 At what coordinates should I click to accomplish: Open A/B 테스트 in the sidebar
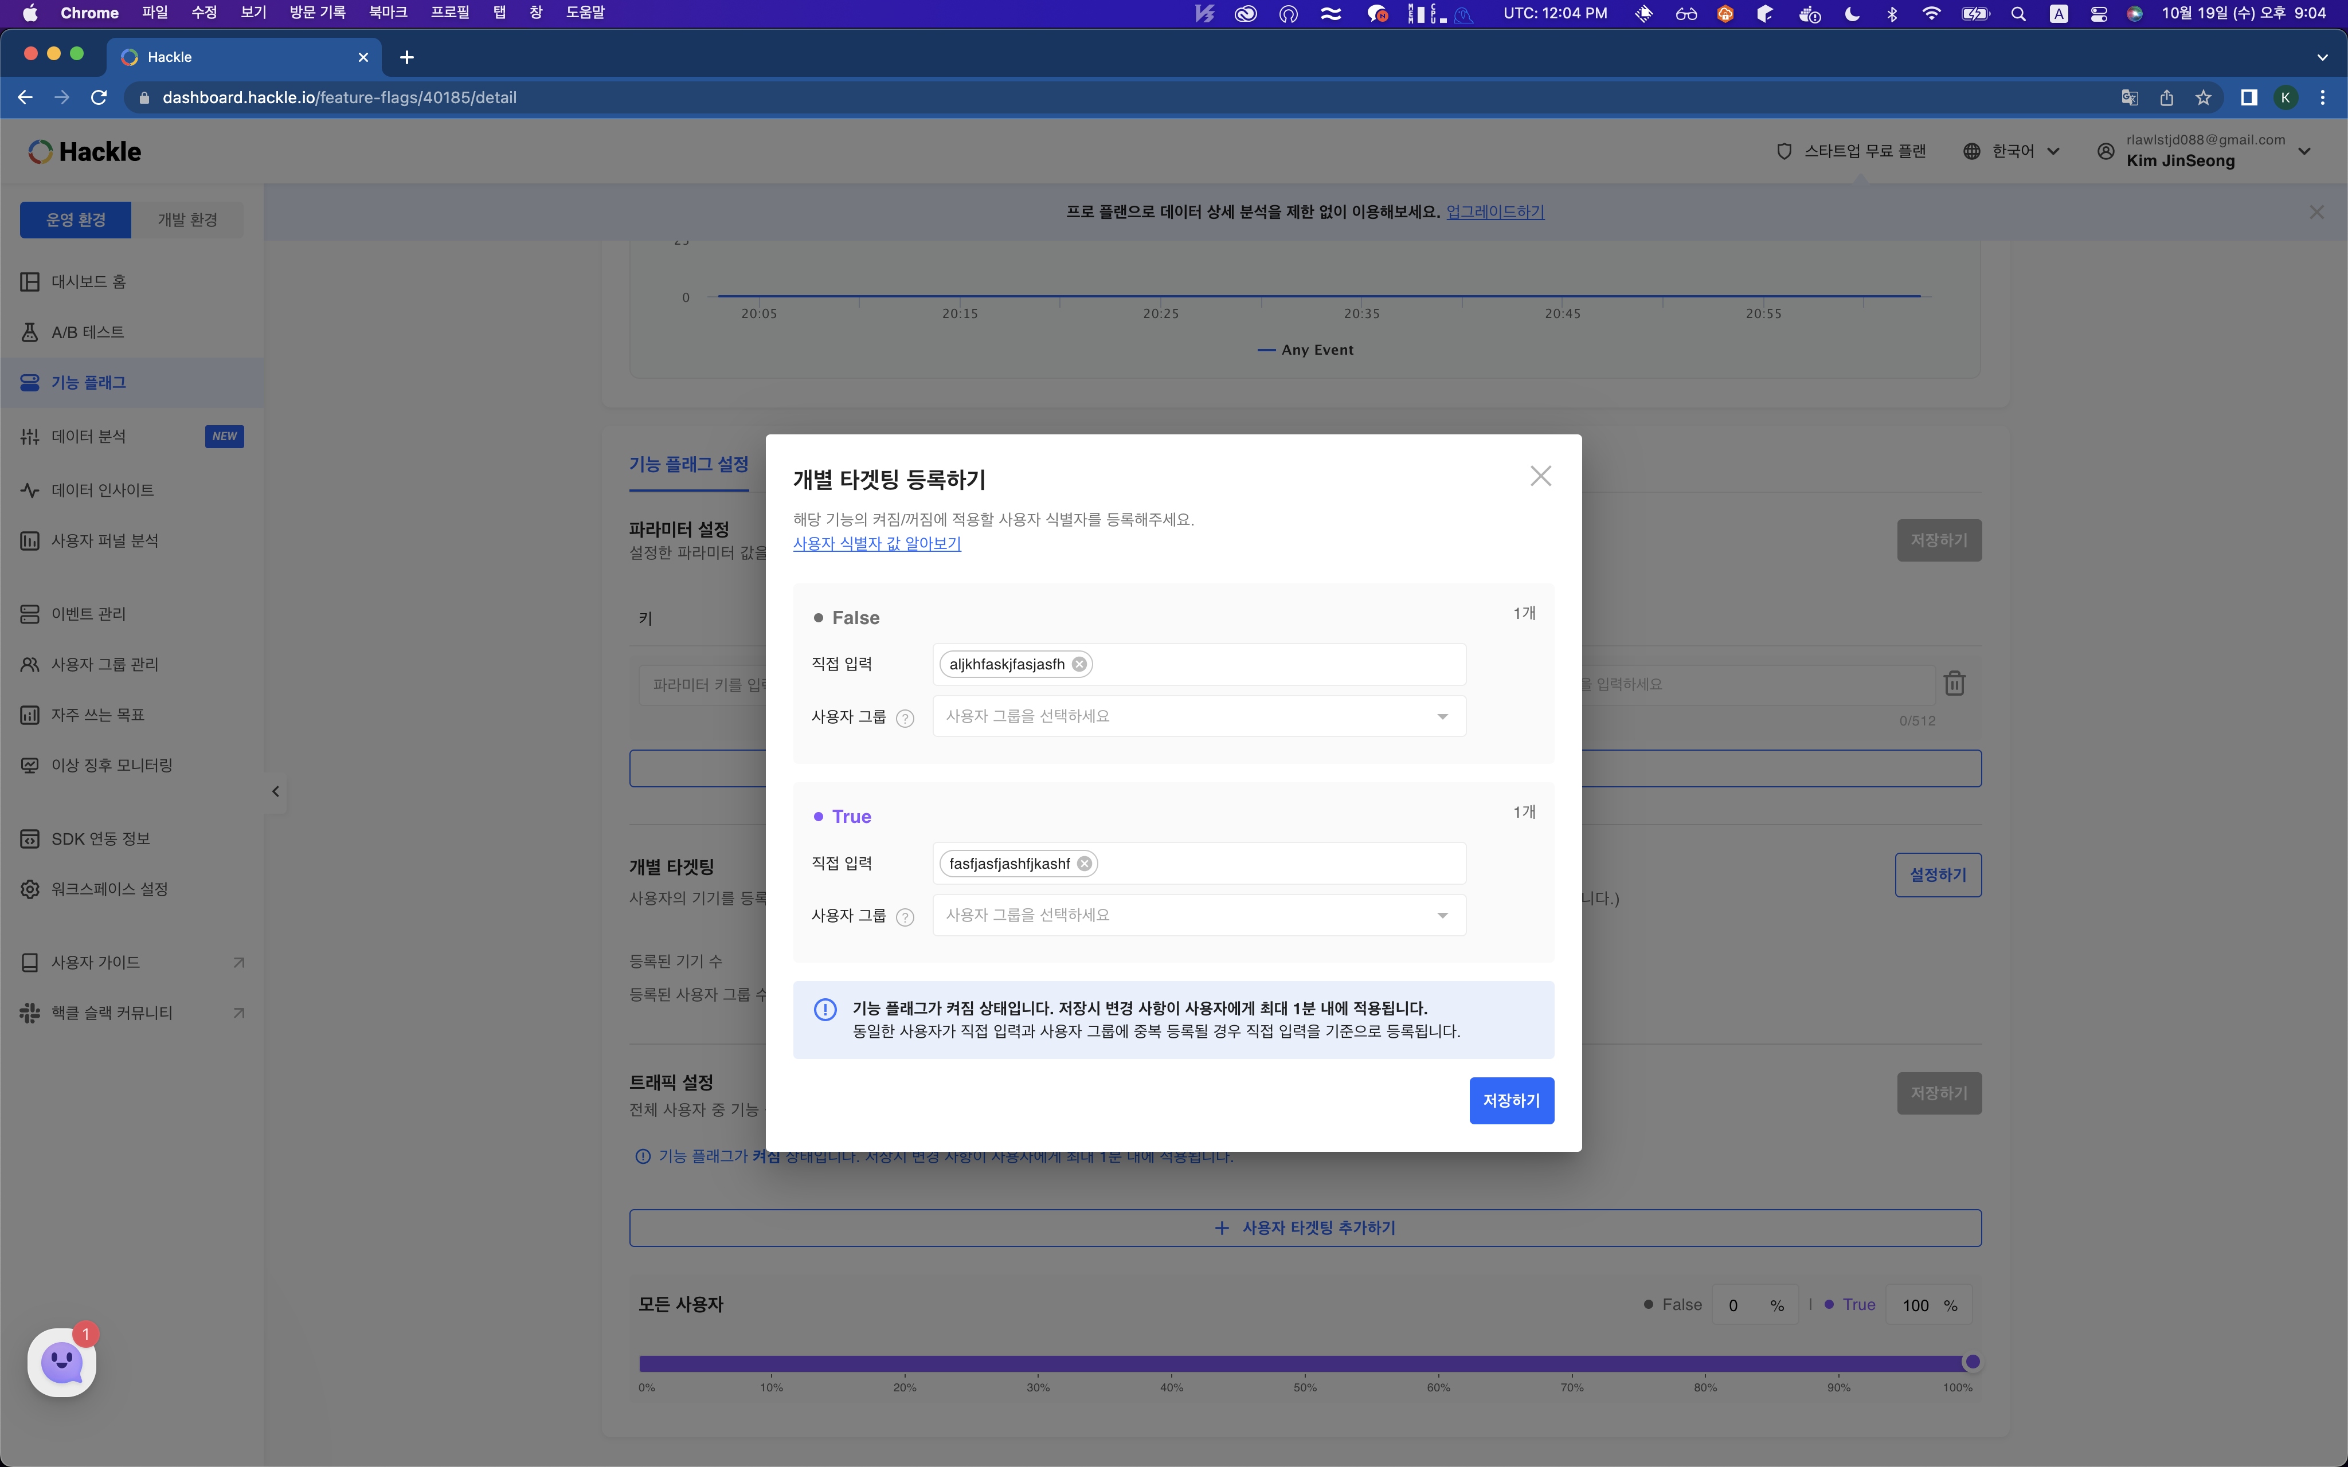click(87, 332)
